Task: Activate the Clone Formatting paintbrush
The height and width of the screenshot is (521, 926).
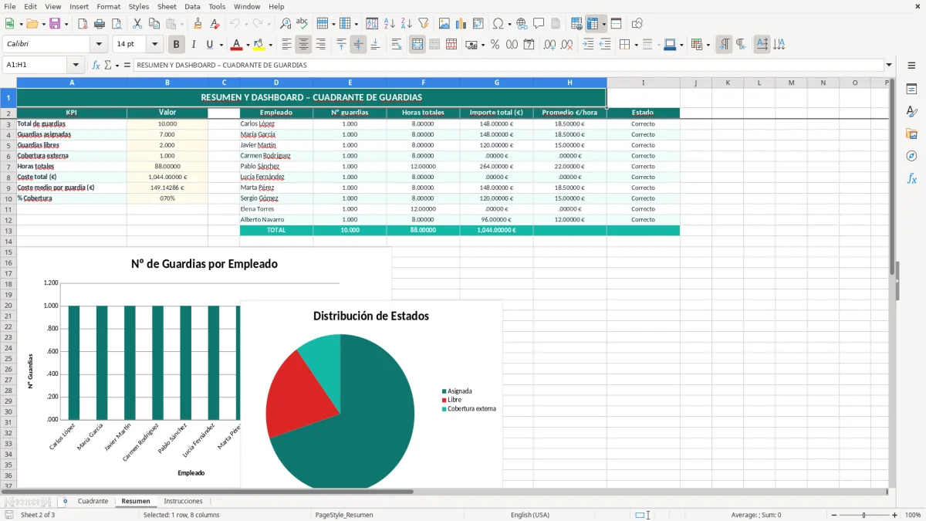Action: tap(198, 24)
